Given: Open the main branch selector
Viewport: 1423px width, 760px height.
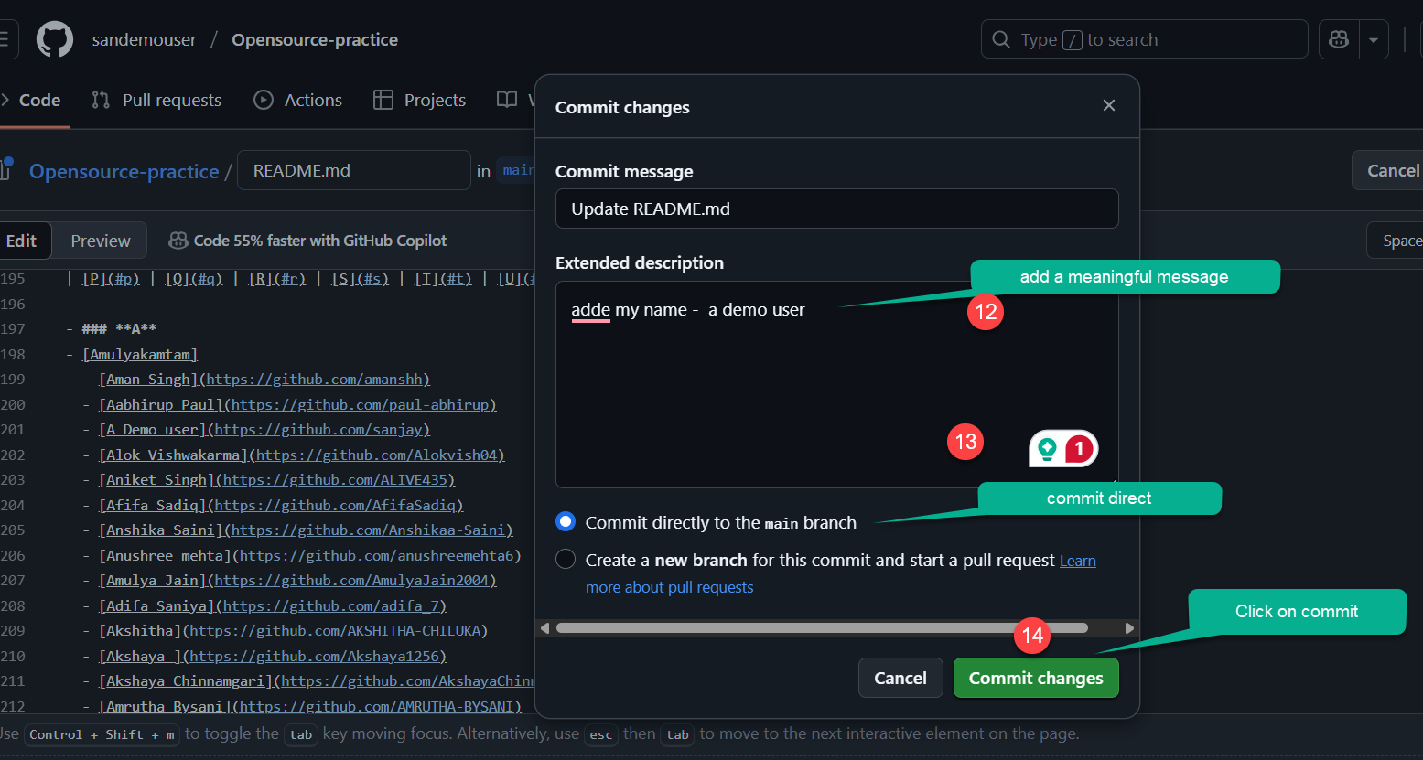Looking at the screenshot, I should [x=518, y=170].
